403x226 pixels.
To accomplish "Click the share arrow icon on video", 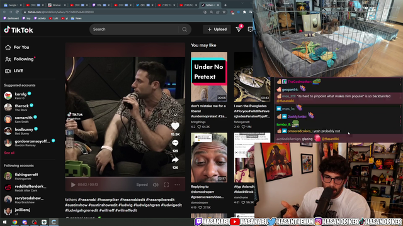I will click(175, 160).
